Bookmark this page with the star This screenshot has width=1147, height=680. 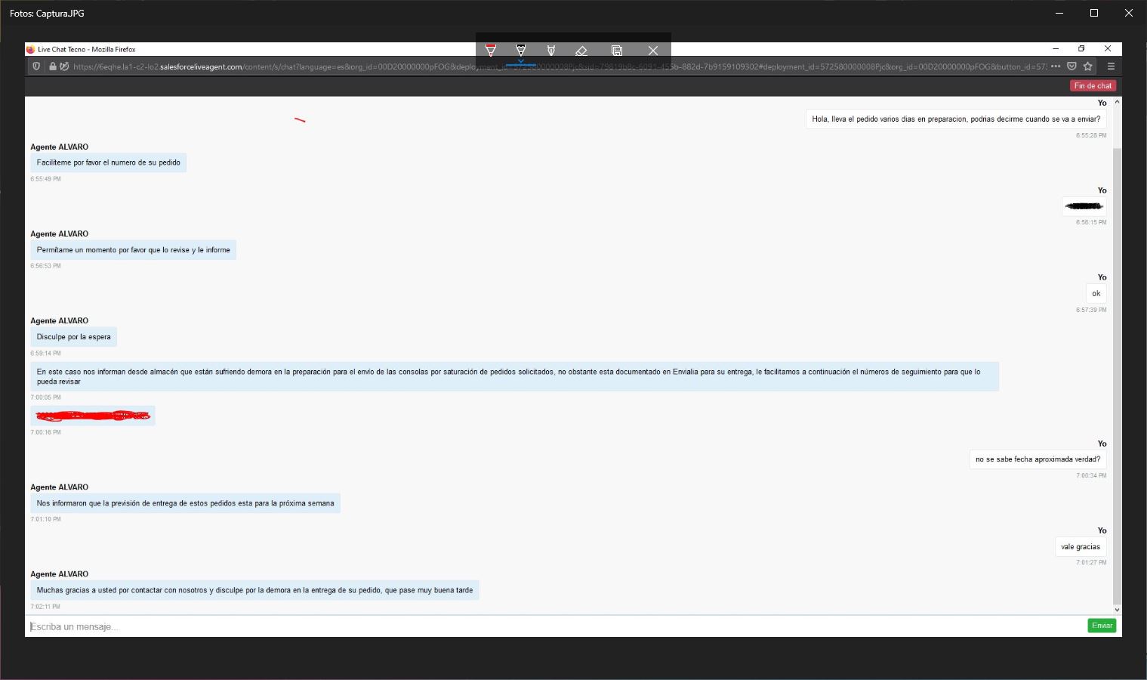[x=1088, y=66]
